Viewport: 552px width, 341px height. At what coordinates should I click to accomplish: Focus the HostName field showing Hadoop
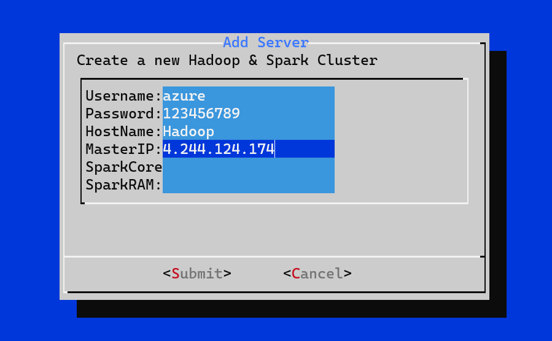point(249,131)
